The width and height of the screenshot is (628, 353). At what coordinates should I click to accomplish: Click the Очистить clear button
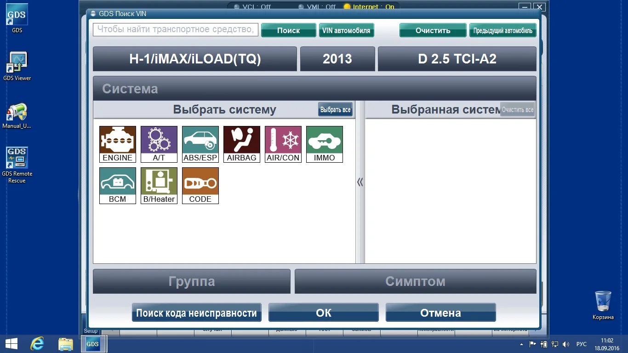click(x=433, y=30)
